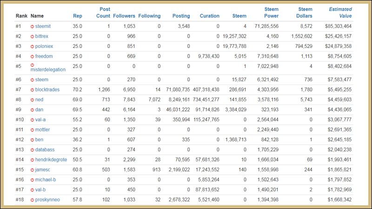Image resolution: width=372 pixels, height=209 pixels.
Task: Click the 9,738,430 Curation value
Action: tap(209, 56)
